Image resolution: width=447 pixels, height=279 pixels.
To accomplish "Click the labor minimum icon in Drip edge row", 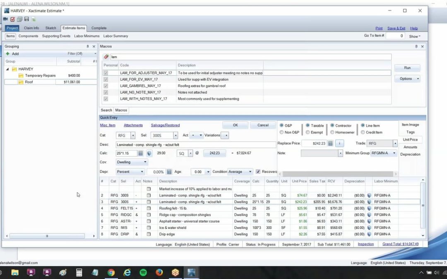I will point(369,234).
